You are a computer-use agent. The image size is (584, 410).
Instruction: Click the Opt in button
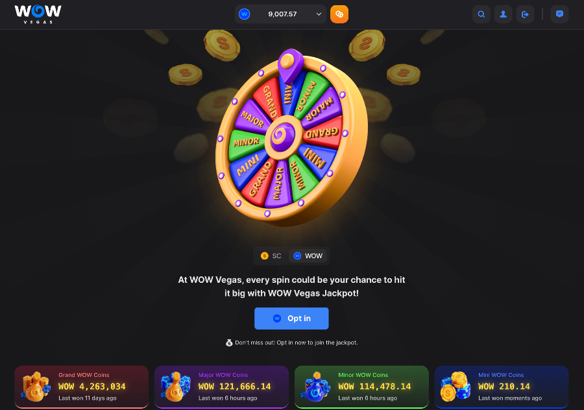tap(291, 319)
